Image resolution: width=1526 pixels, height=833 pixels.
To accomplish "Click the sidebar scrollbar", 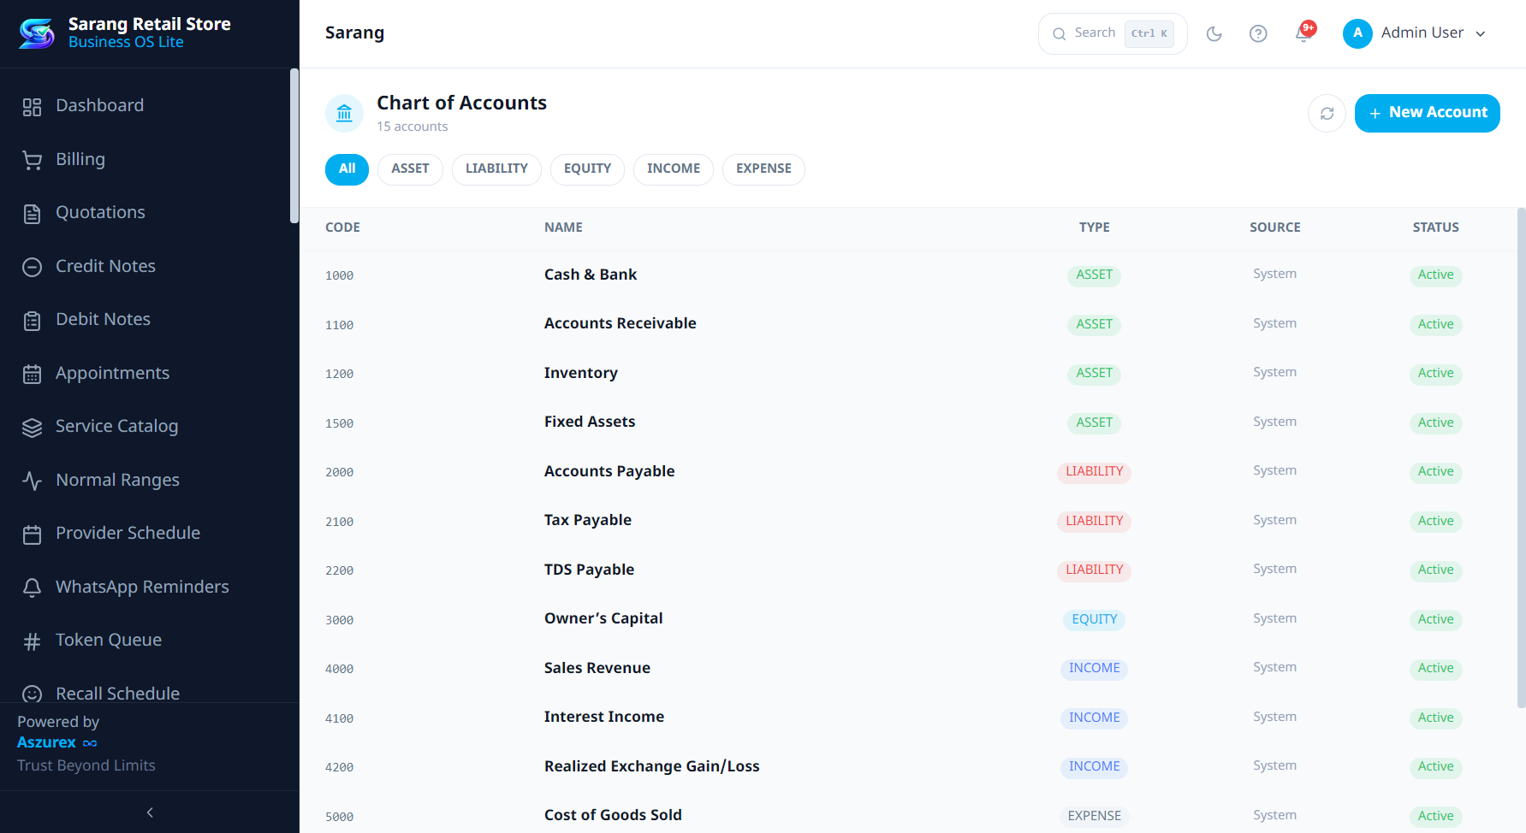I will tap(294, 145).
